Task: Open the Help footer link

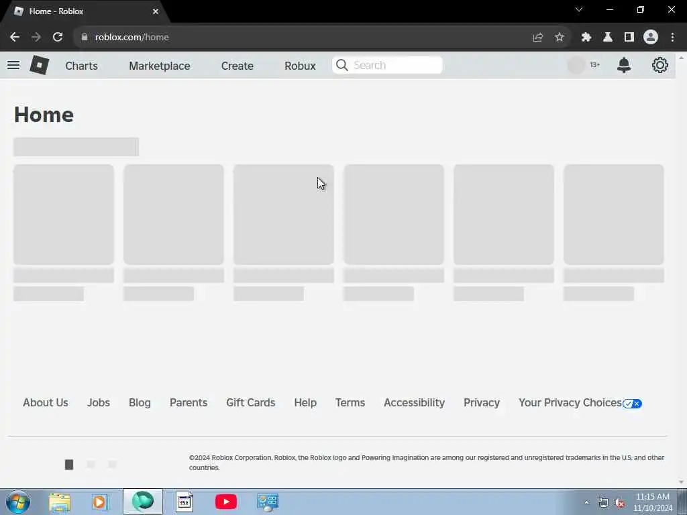Action: point(305,402)
